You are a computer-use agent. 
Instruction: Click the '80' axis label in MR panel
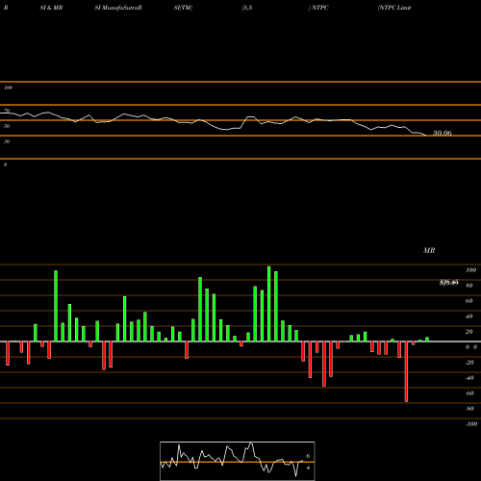[469, 286]
